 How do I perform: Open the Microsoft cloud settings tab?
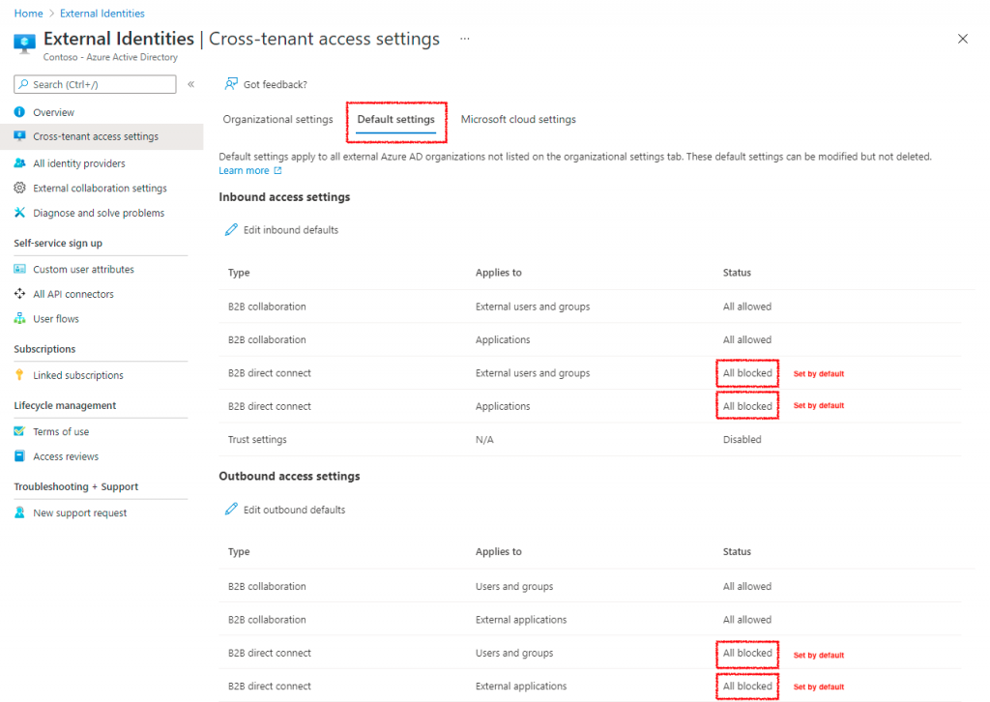pyautogui.click(x=518, y=119)
